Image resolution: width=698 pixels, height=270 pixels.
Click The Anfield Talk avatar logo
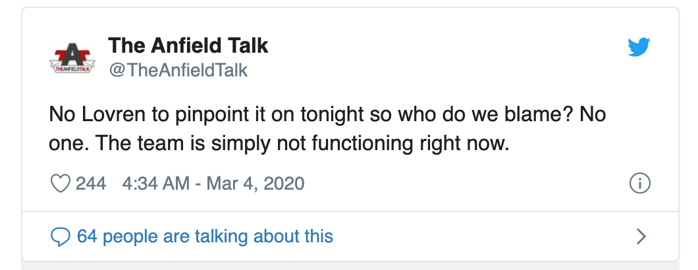(71, 57)
